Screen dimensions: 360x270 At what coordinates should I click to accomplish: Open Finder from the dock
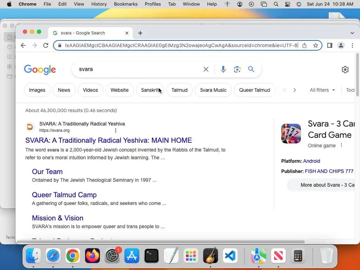[33, 256]
